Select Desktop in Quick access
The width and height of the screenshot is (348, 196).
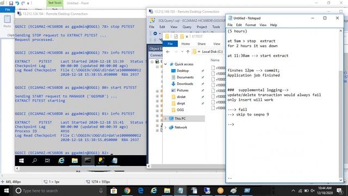click(183, 71)
